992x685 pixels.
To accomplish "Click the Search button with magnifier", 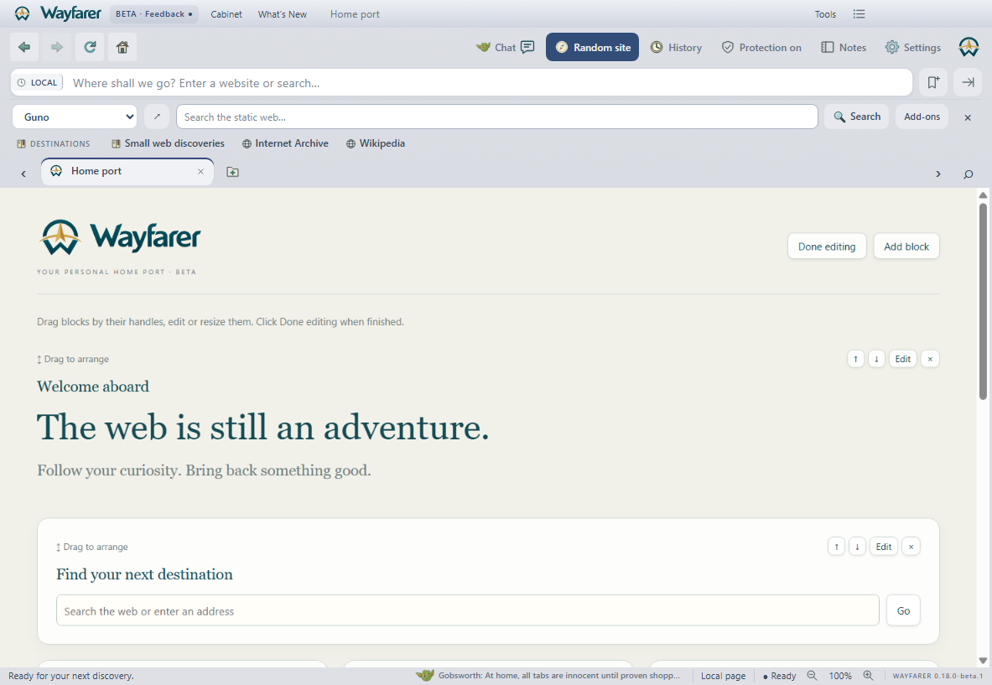I will [x=857, y=117].
